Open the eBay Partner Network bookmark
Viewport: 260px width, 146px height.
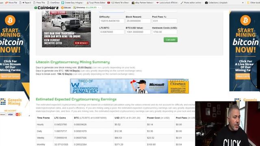[143, 3]
